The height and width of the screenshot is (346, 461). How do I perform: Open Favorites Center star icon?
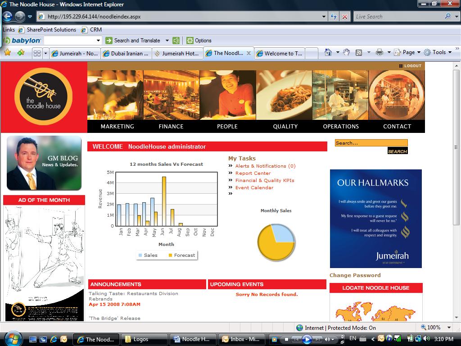(8, 53)
